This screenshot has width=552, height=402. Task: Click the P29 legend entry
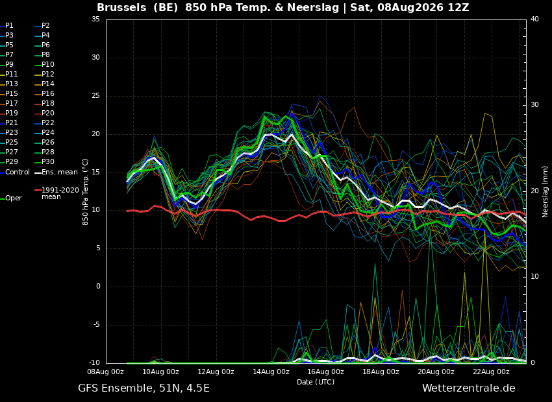point(9,161)
